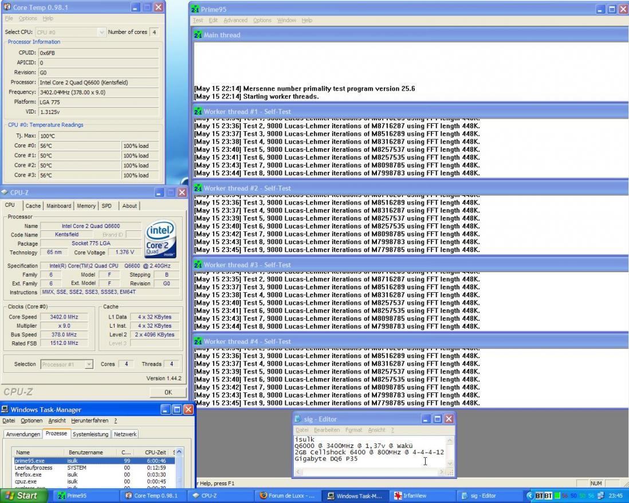This screenshot has height=503, width=629.
Task: Open the Prime95 Test menu
Action: [x=198, y=20]
